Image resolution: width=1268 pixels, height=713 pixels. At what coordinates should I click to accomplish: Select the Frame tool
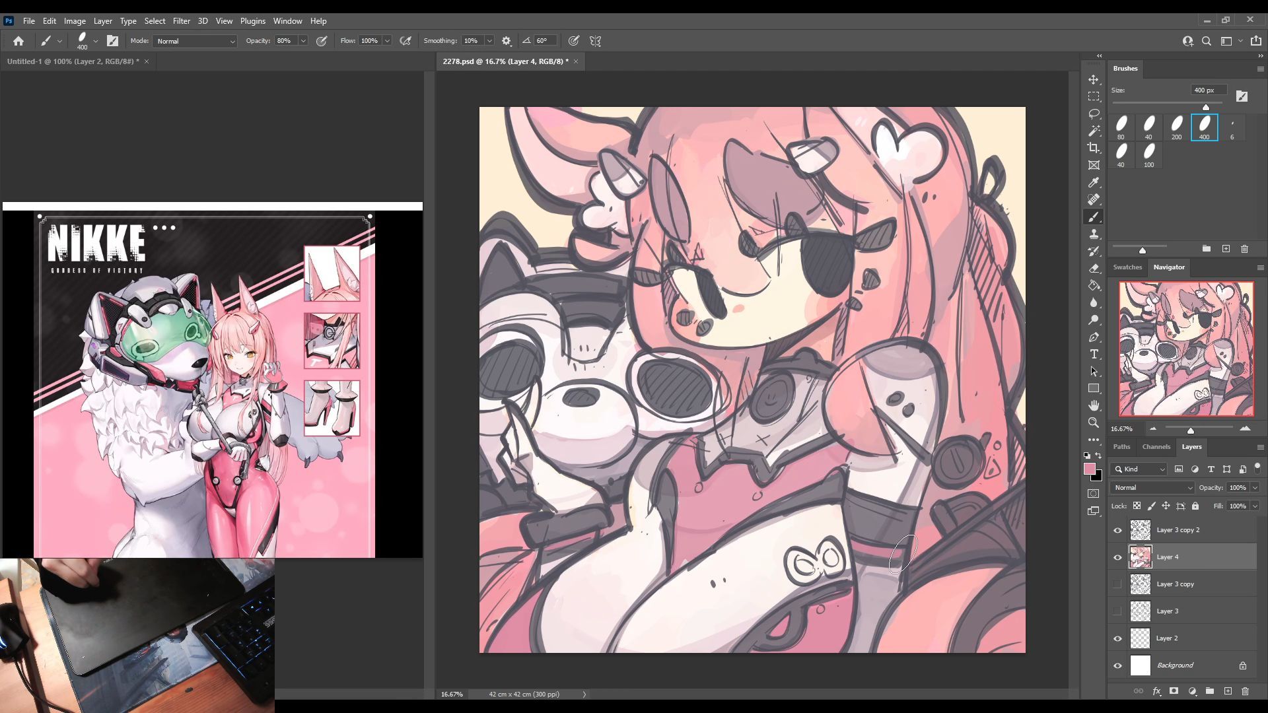(x=1094, y=165)
